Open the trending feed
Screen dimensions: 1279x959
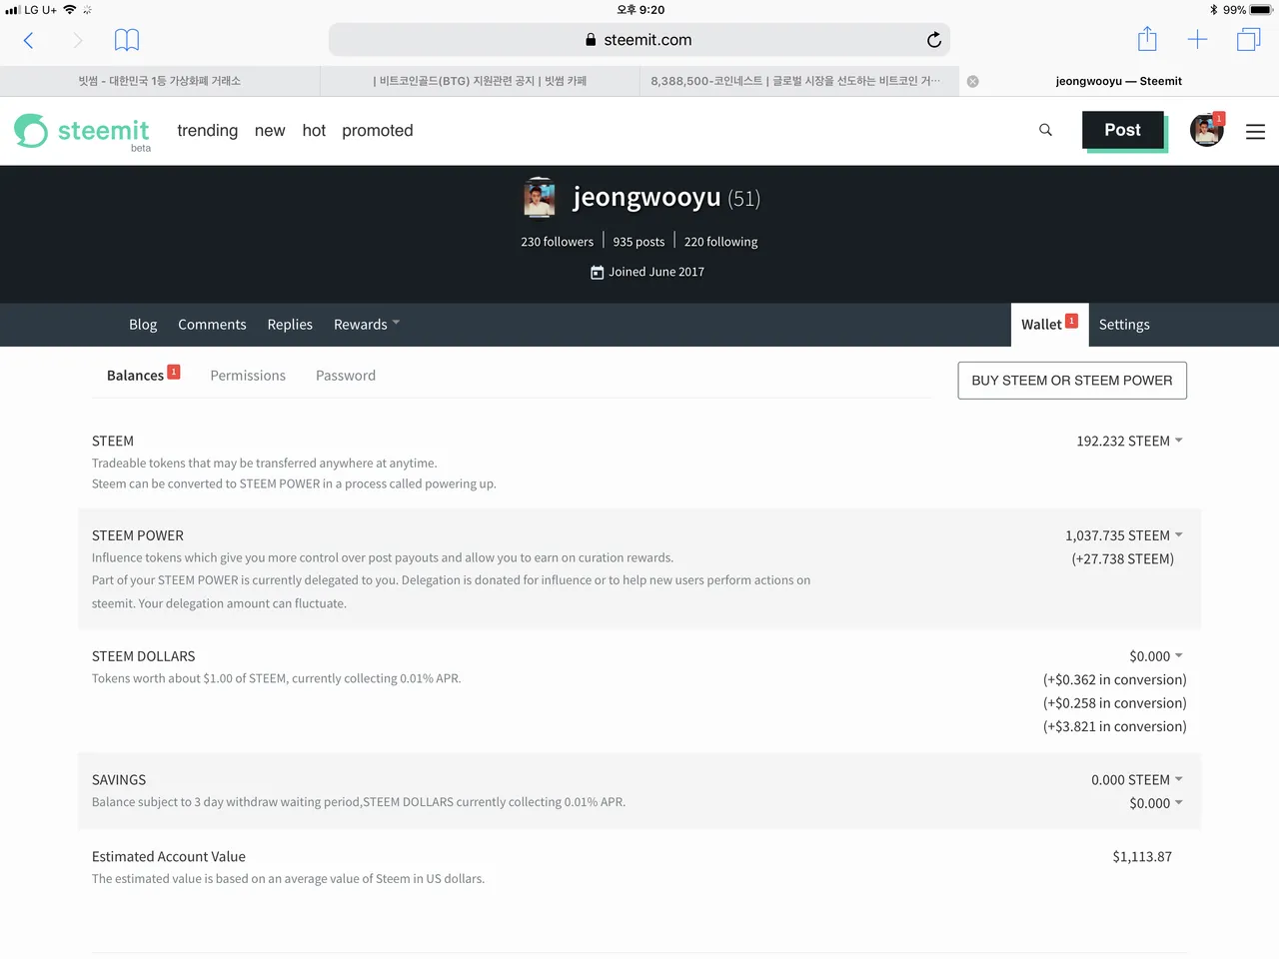(x=208, y=131)
